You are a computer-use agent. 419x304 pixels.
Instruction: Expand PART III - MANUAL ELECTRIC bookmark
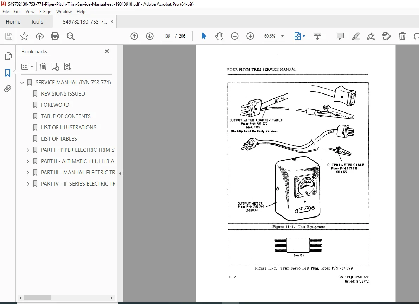28,173
